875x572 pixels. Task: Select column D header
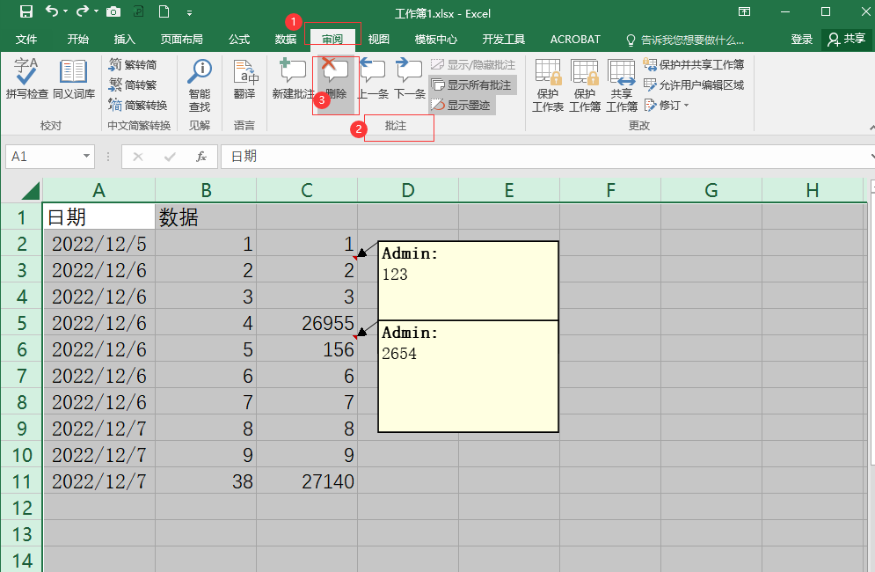(408, 190)
